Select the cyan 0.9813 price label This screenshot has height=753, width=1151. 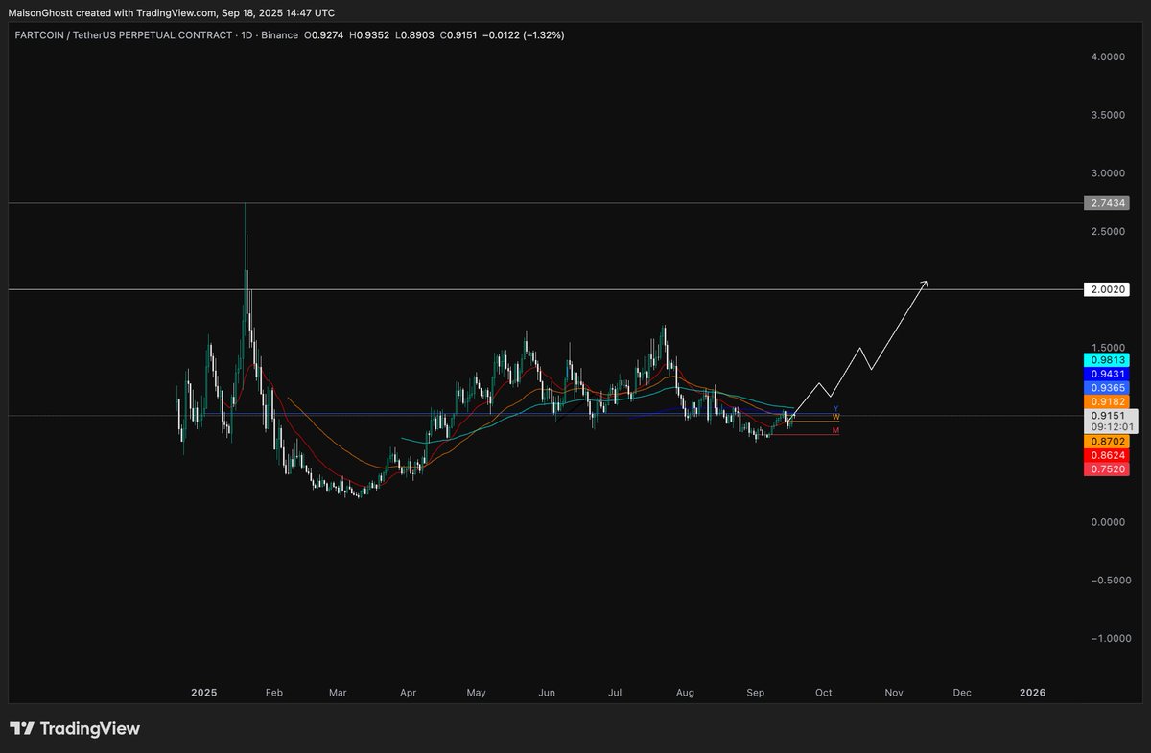tap(1108, 360)
